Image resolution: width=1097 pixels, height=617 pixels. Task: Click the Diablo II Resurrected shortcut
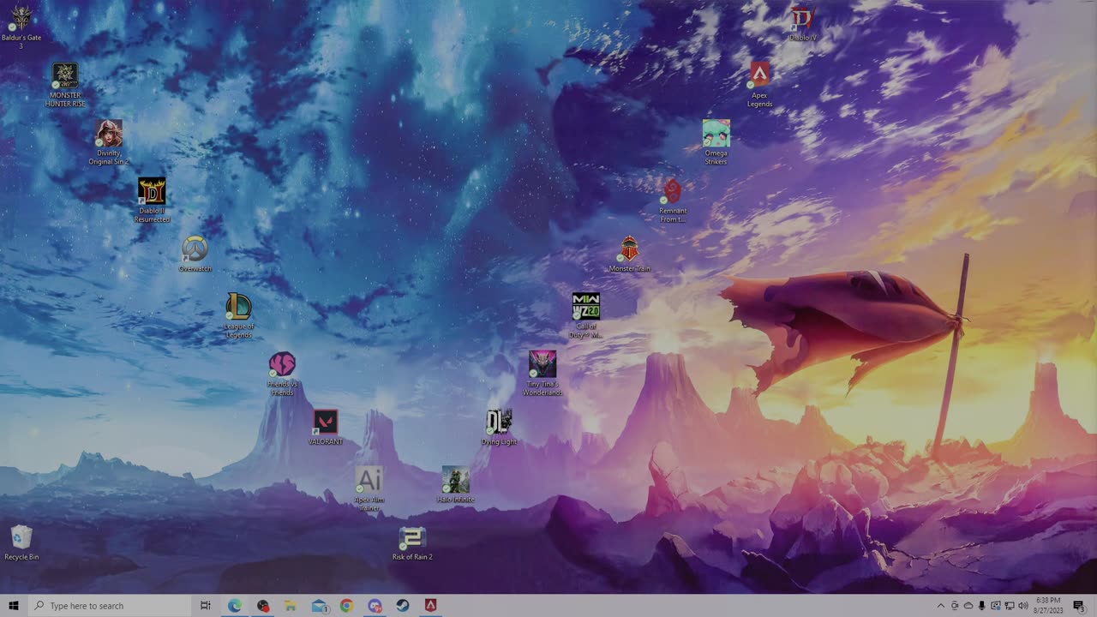[x=152, y=201]
